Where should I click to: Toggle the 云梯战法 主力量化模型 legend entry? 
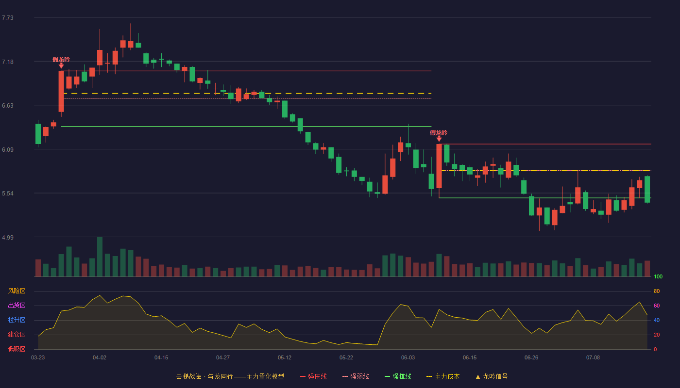(x=230, y=376)
